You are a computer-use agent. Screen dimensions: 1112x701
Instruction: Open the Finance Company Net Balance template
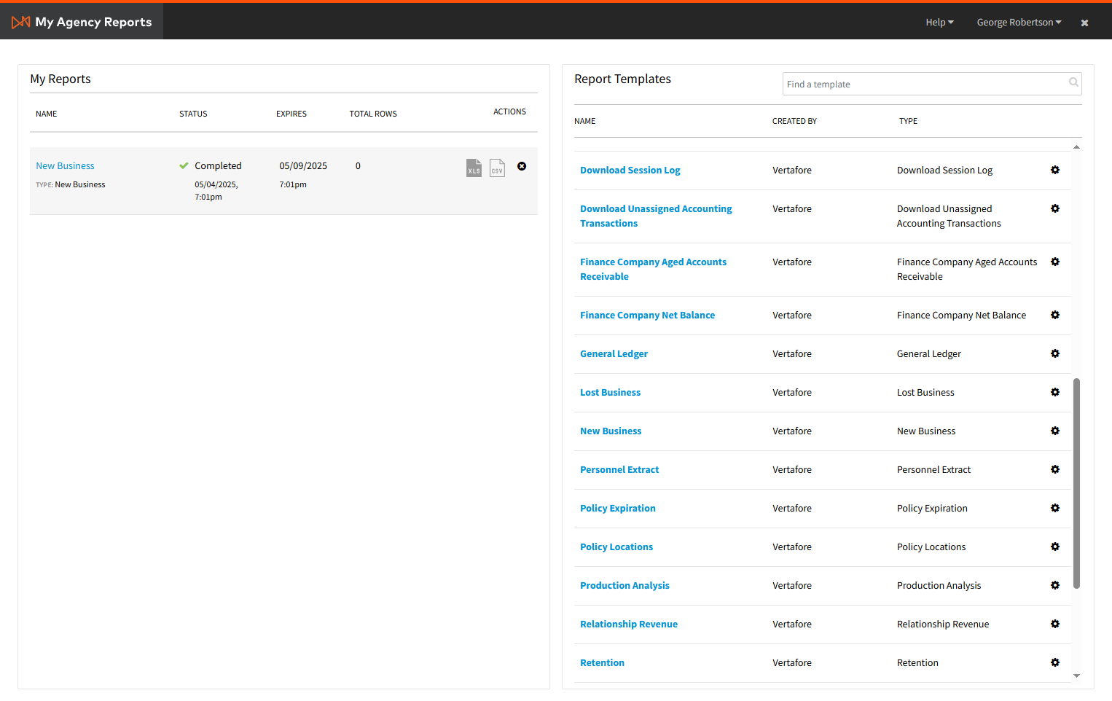point(647,315)
